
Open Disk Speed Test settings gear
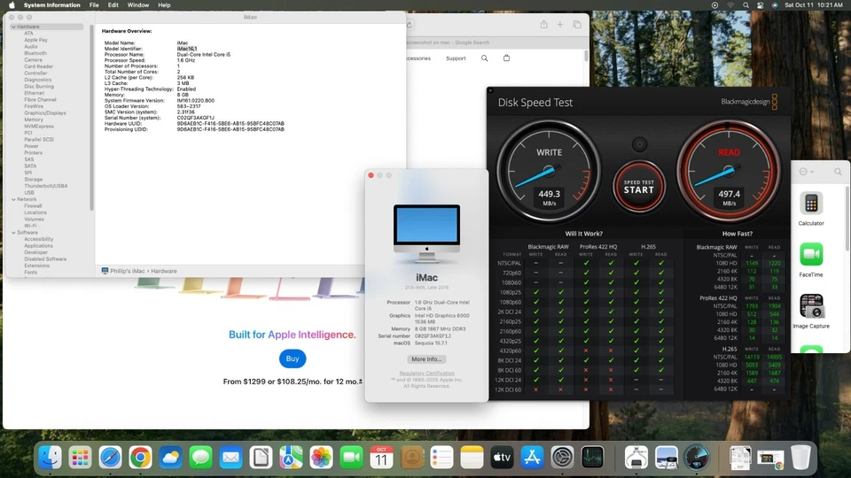(639, 144)
